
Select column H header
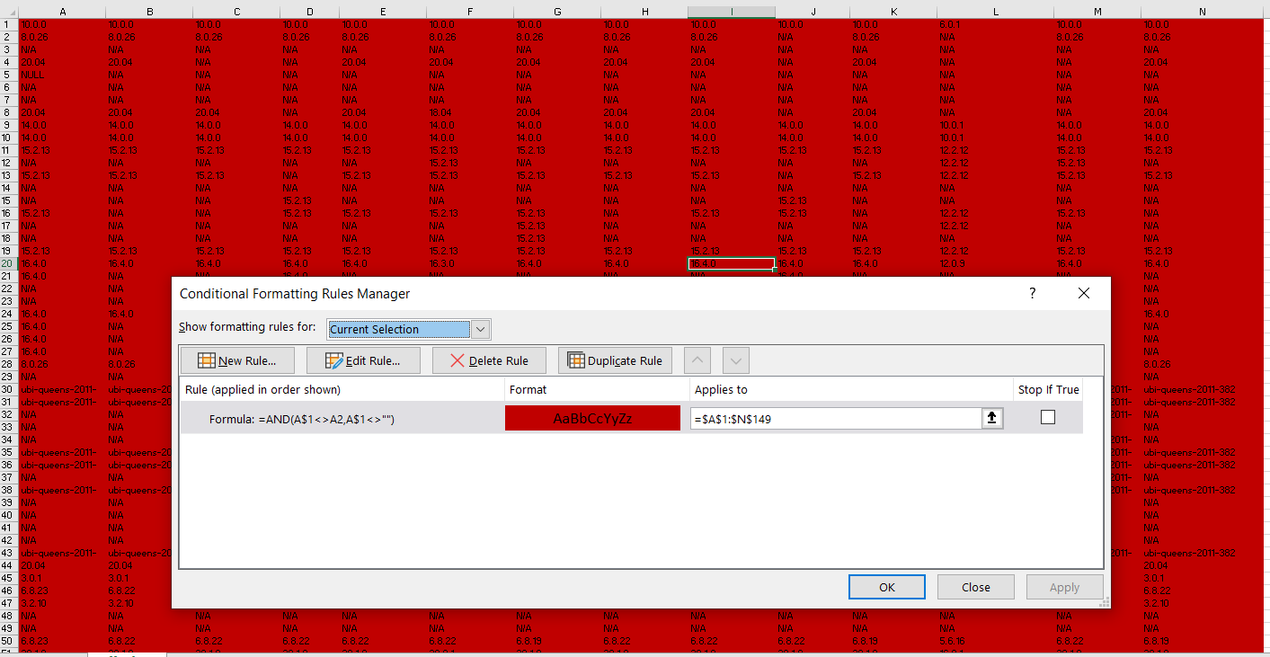click(644, 12)
